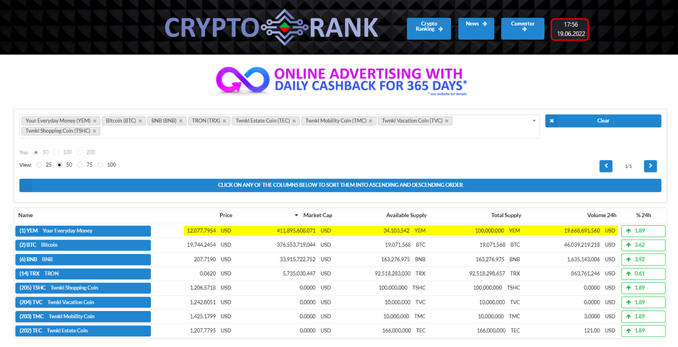Set View to 25 rows
Screen dimensions: 678x347
[x=39, y=165]
